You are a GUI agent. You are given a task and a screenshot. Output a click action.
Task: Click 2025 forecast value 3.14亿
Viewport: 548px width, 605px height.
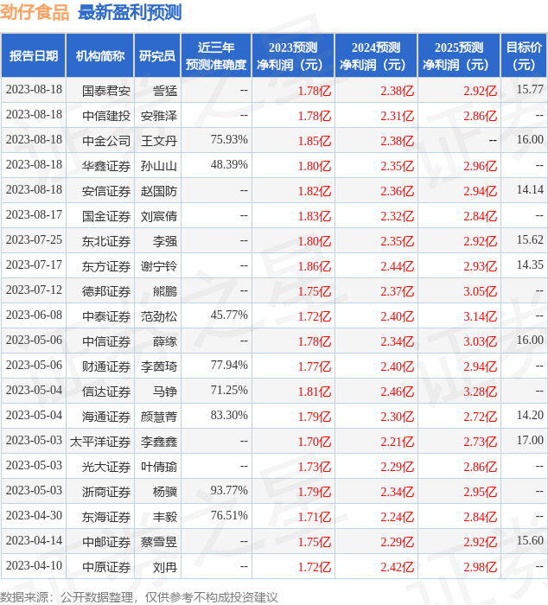(x=480, y=316)
